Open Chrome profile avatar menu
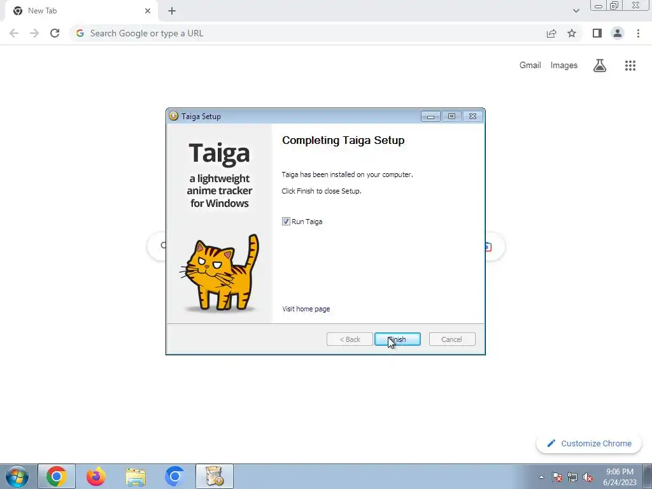Viewport: 652px width, 489px height. (x=618, y=33)
